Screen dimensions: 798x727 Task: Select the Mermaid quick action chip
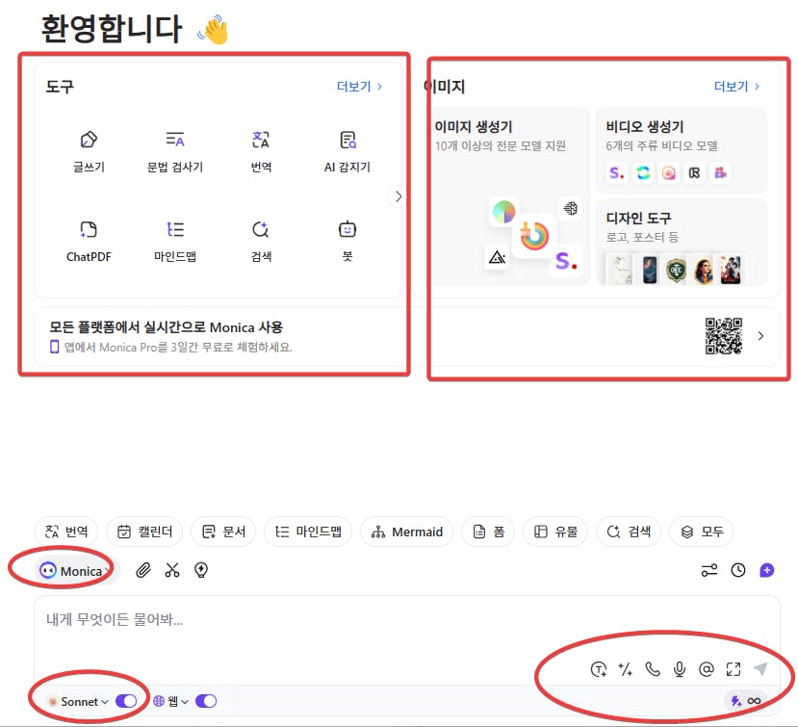click(406, 532)
